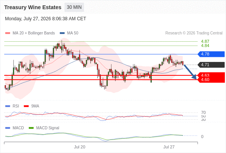Select the black 4.71 current price tag
The height and width of the screenshot is (153, 226).
[x=211, y=65]
